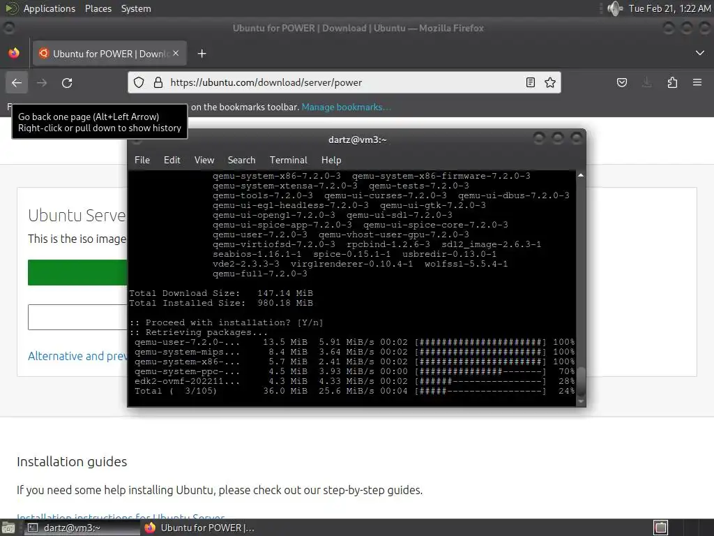Click the site security padlock icon
The image size is (714, 536).
tap(158, 82)
